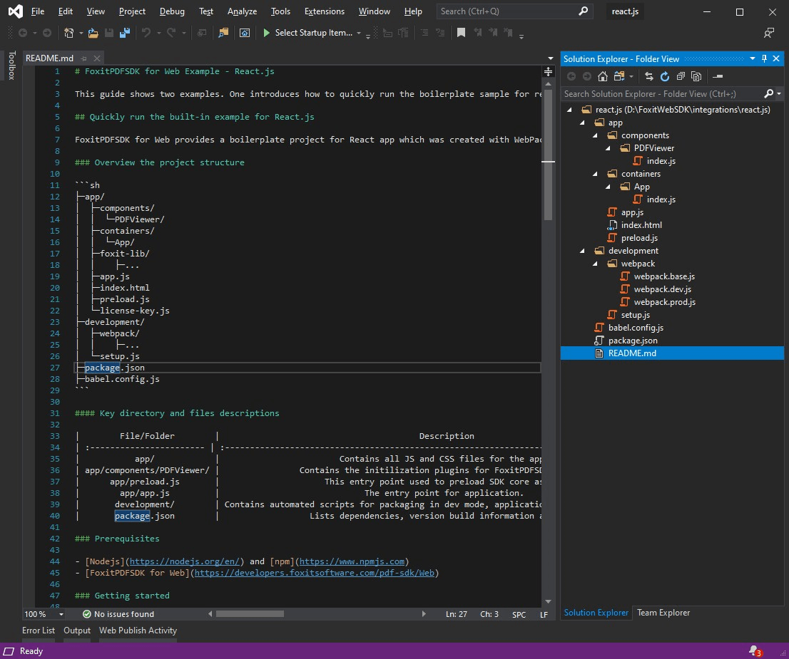Click Sync with Active Document icon

click(649, 76)
